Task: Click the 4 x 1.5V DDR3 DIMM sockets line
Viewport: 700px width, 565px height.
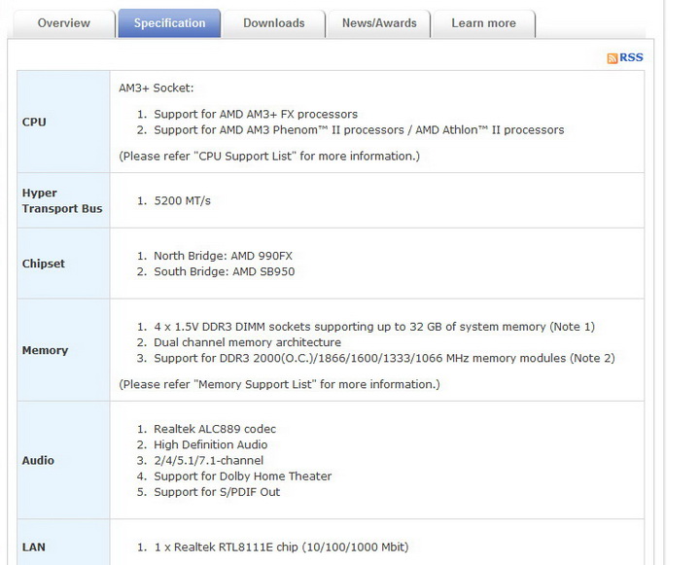Action: 374,327
